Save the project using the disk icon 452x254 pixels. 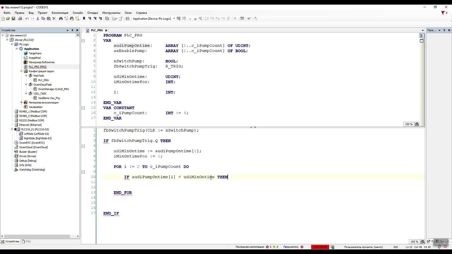tap(13, 19)
